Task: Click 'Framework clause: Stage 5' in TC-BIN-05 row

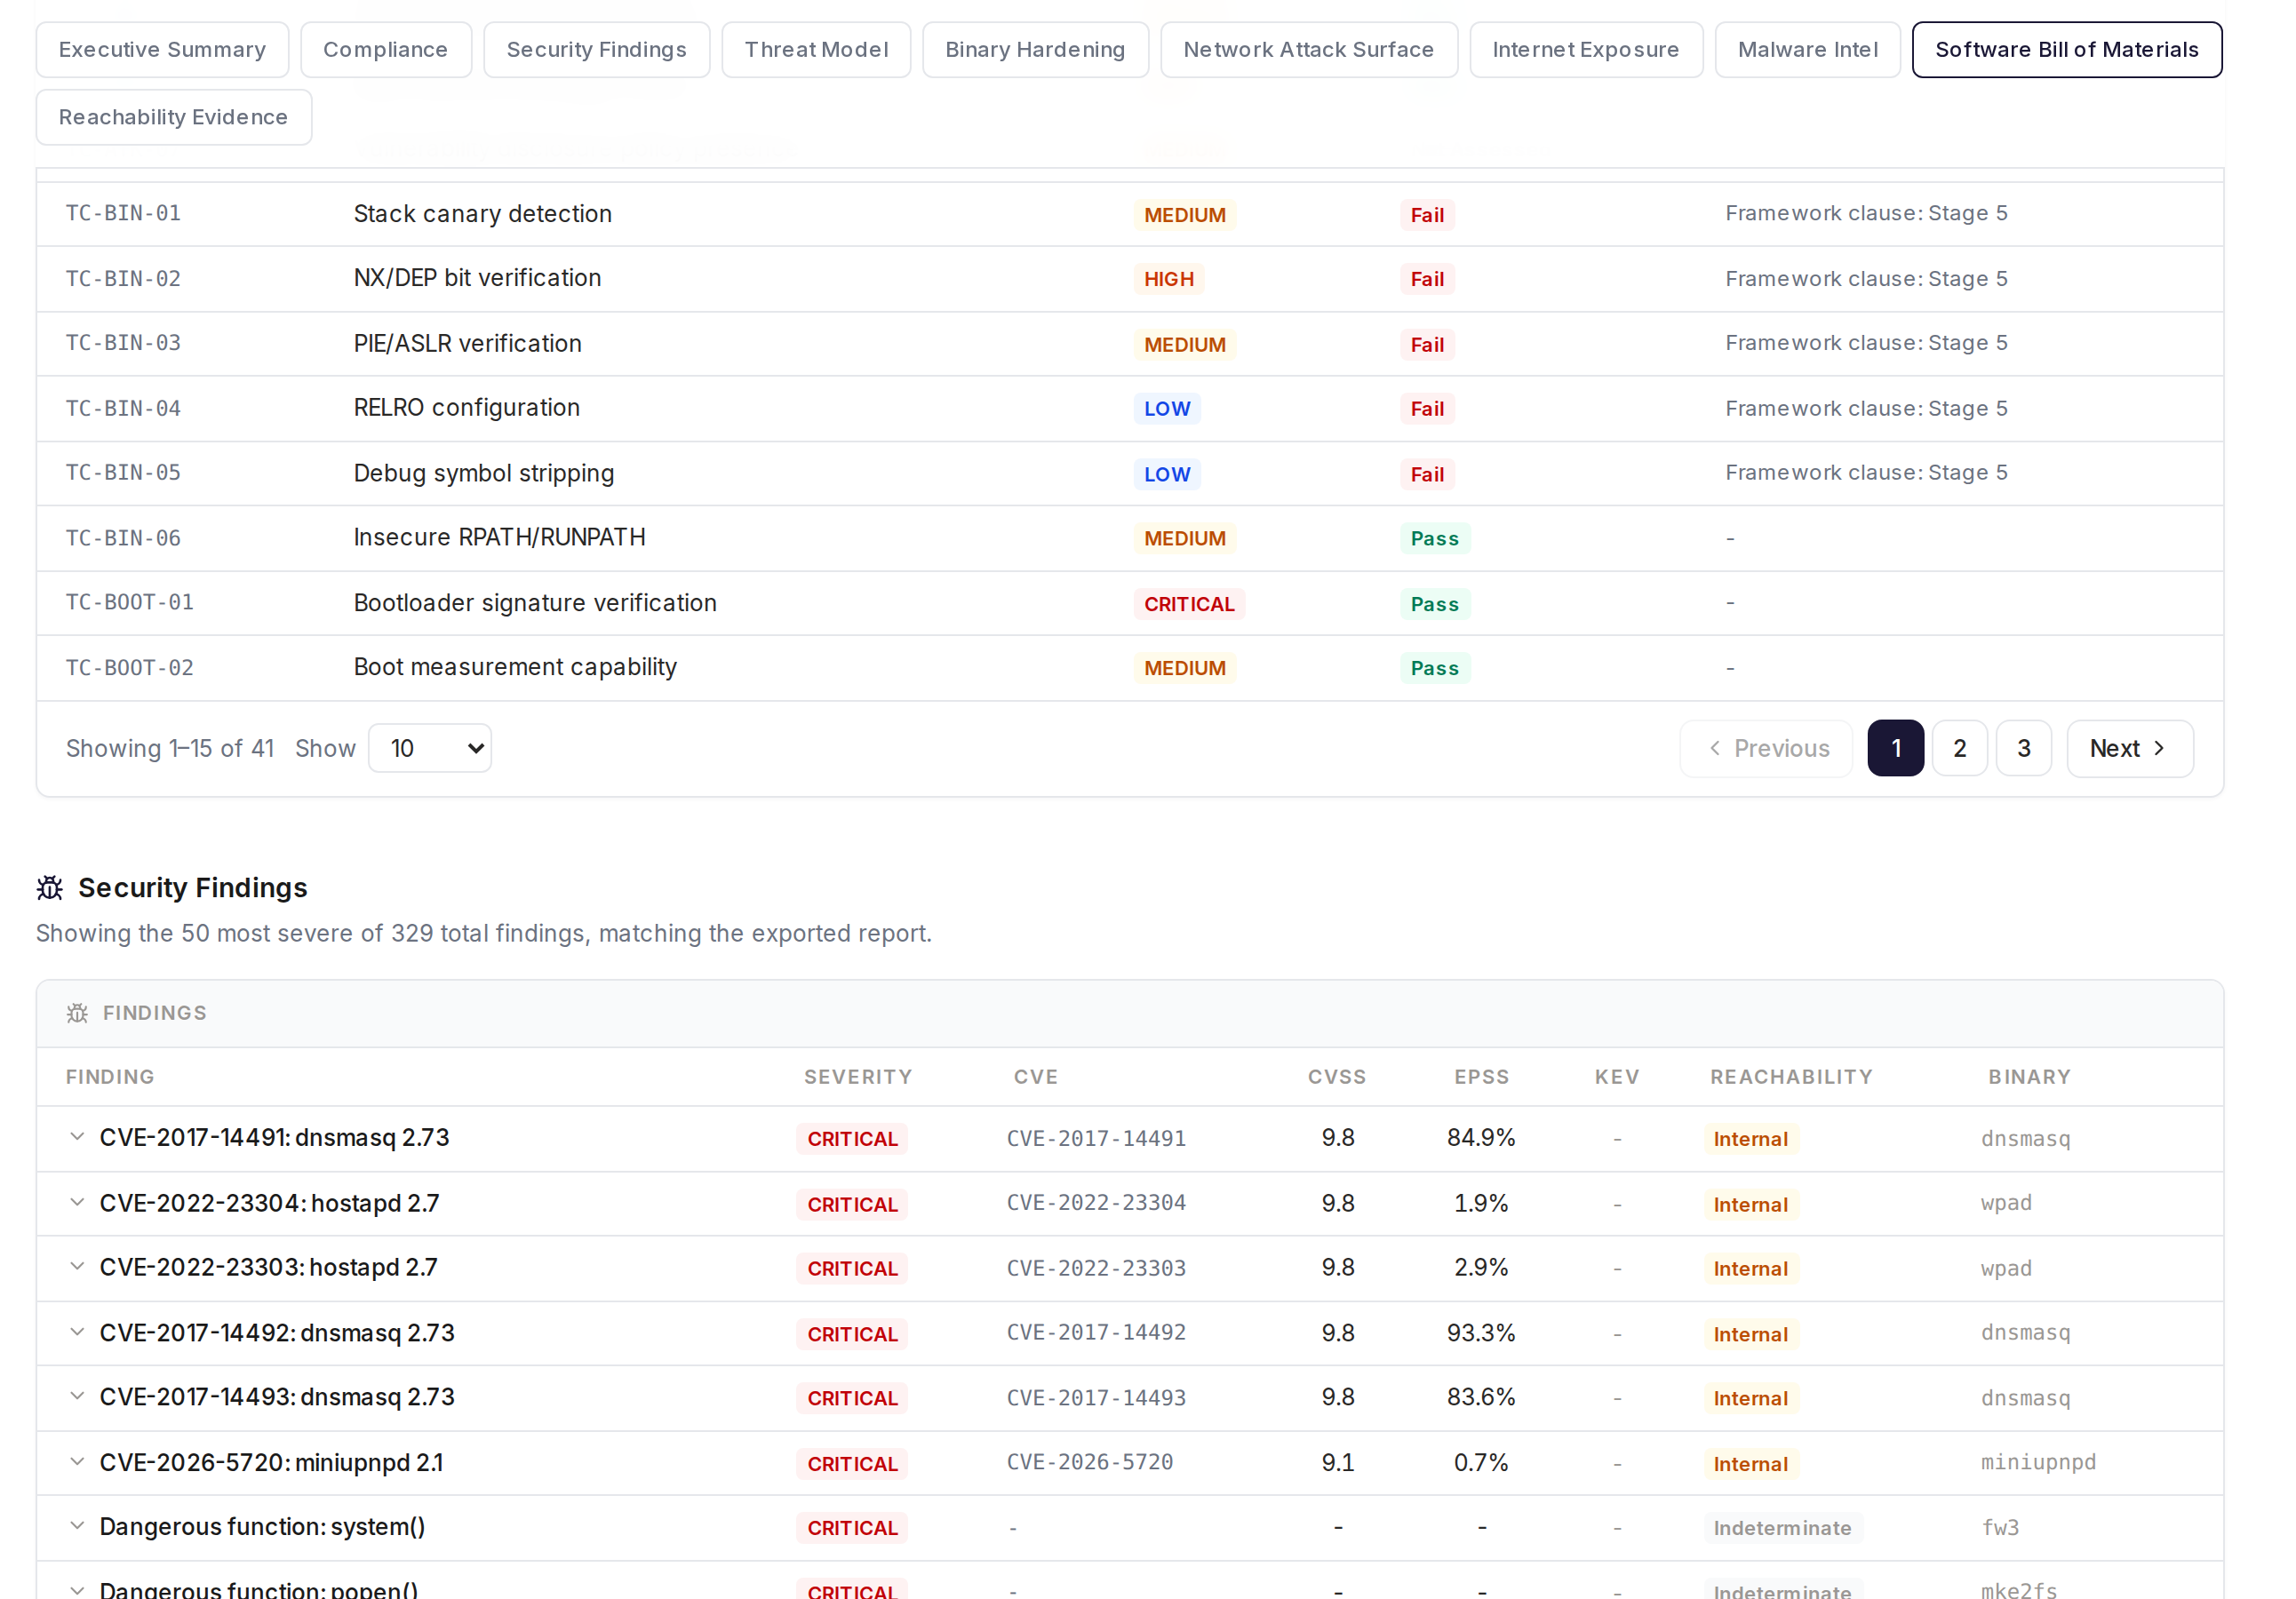Action: click(x=1866, y=472)
